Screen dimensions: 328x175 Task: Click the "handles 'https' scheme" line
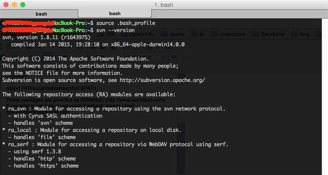pos(43,166)
